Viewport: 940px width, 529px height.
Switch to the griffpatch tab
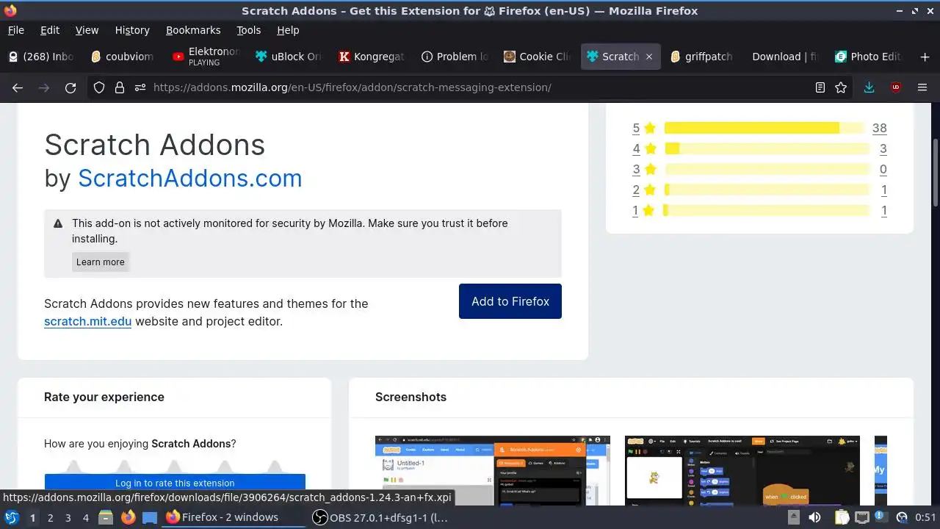(x=701, y=57)
